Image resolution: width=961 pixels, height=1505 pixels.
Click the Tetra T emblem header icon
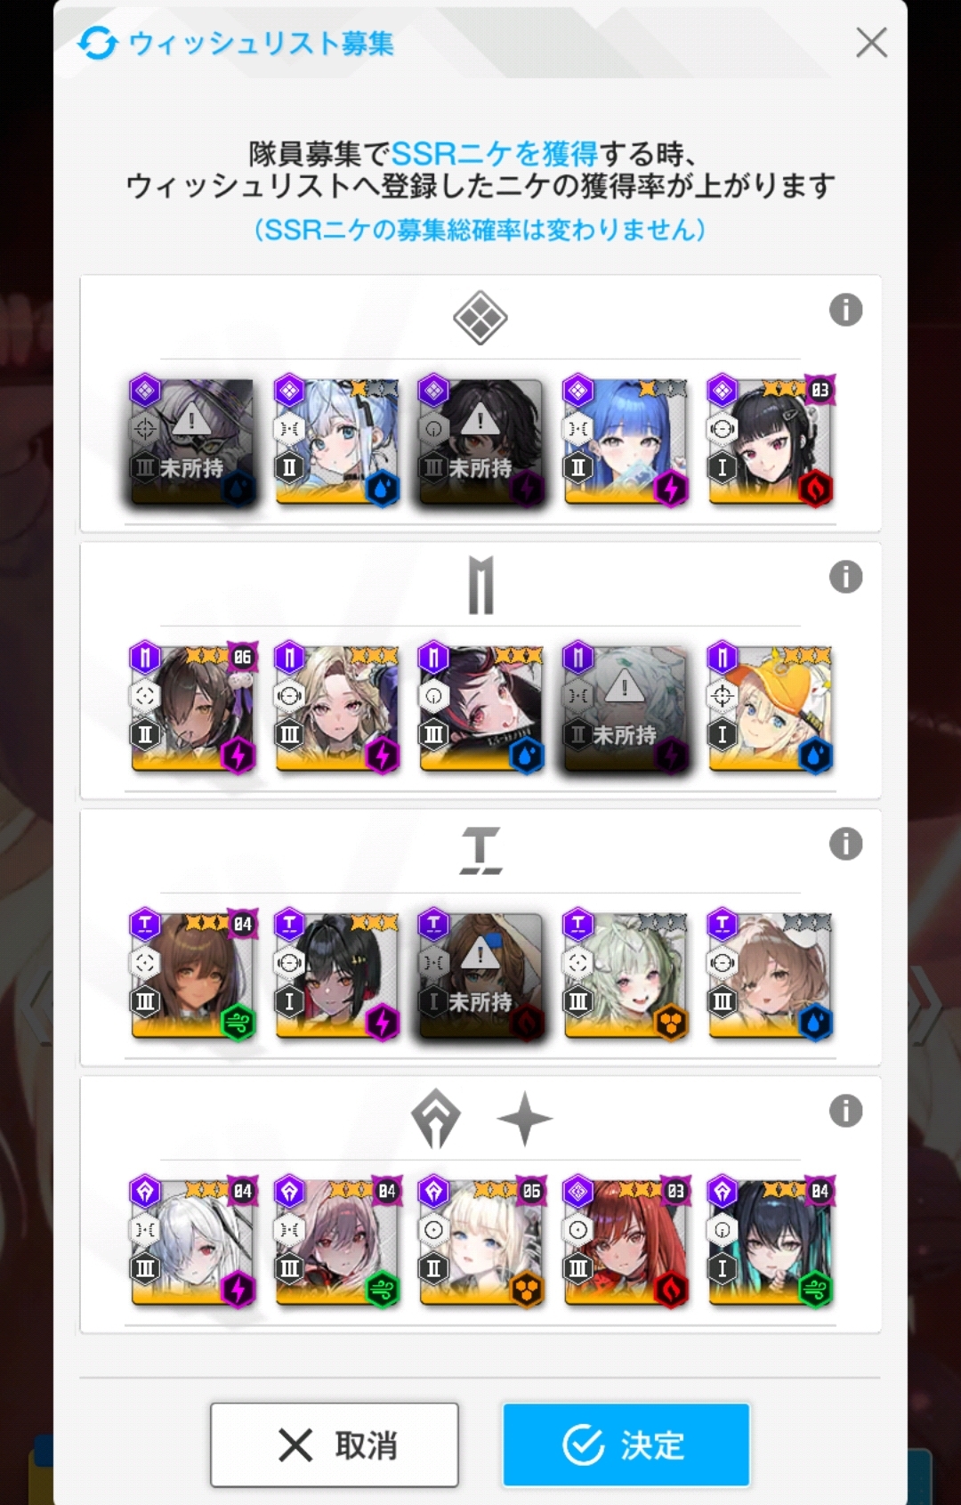480,851
